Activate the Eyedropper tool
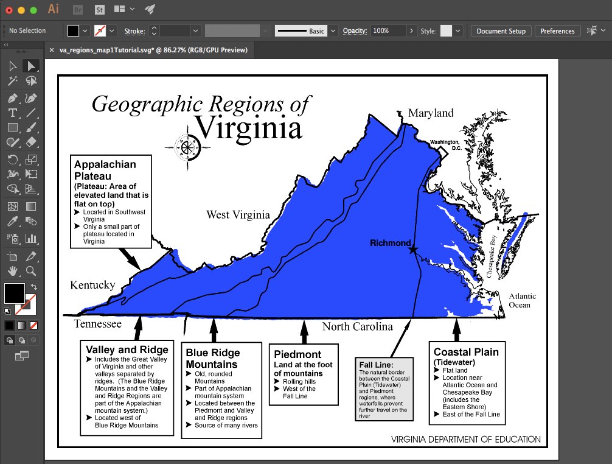The image size is (612, 464). 13,222
